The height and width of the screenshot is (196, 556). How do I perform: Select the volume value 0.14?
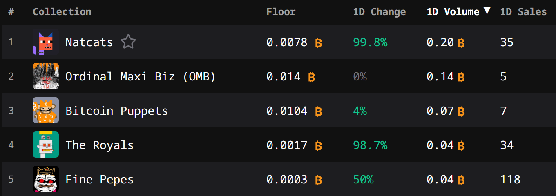click(440, 76)
